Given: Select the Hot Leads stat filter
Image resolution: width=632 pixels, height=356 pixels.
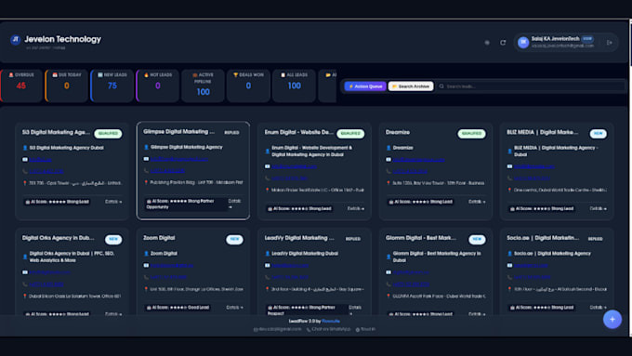Looking at the screenshot, I should point(158,86).
